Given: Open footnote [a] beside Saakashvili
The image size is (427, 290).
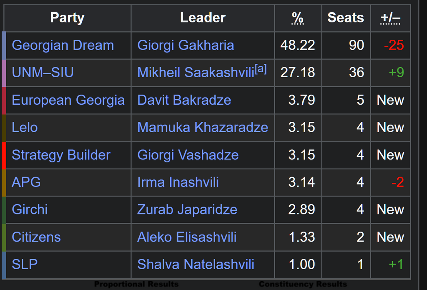Looking at the screenshot, I should tap(261, 69).
